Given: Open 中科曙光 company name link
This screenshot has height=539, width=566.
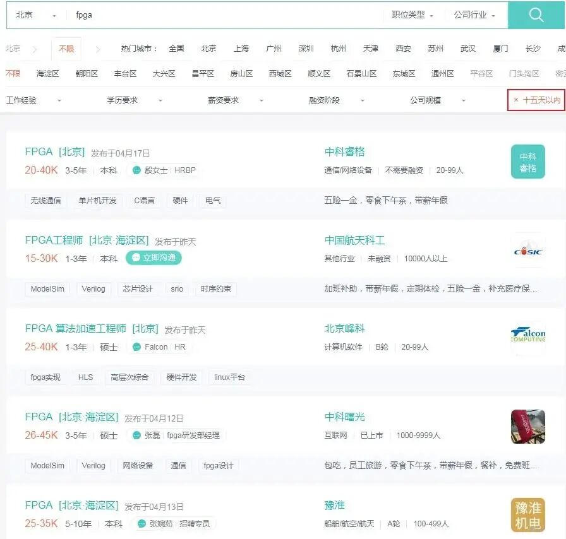Looking at the screenshot, I should point(344,417).
